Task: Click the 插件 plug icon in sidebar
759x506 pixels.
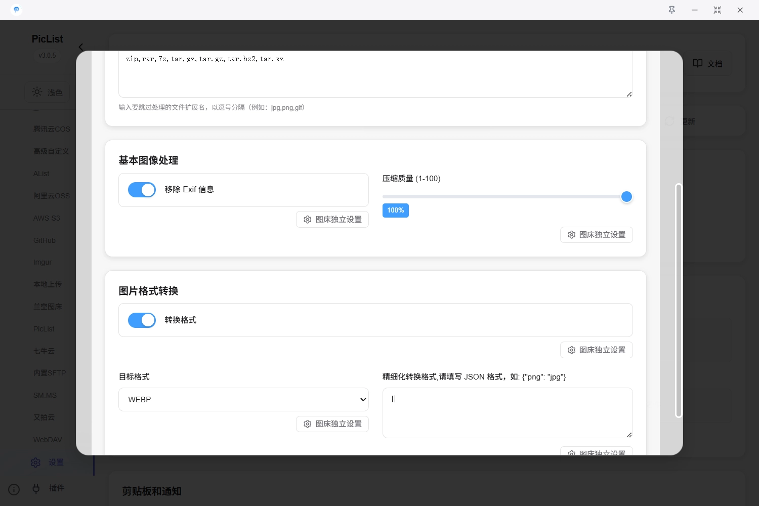Action: [36, 488]
